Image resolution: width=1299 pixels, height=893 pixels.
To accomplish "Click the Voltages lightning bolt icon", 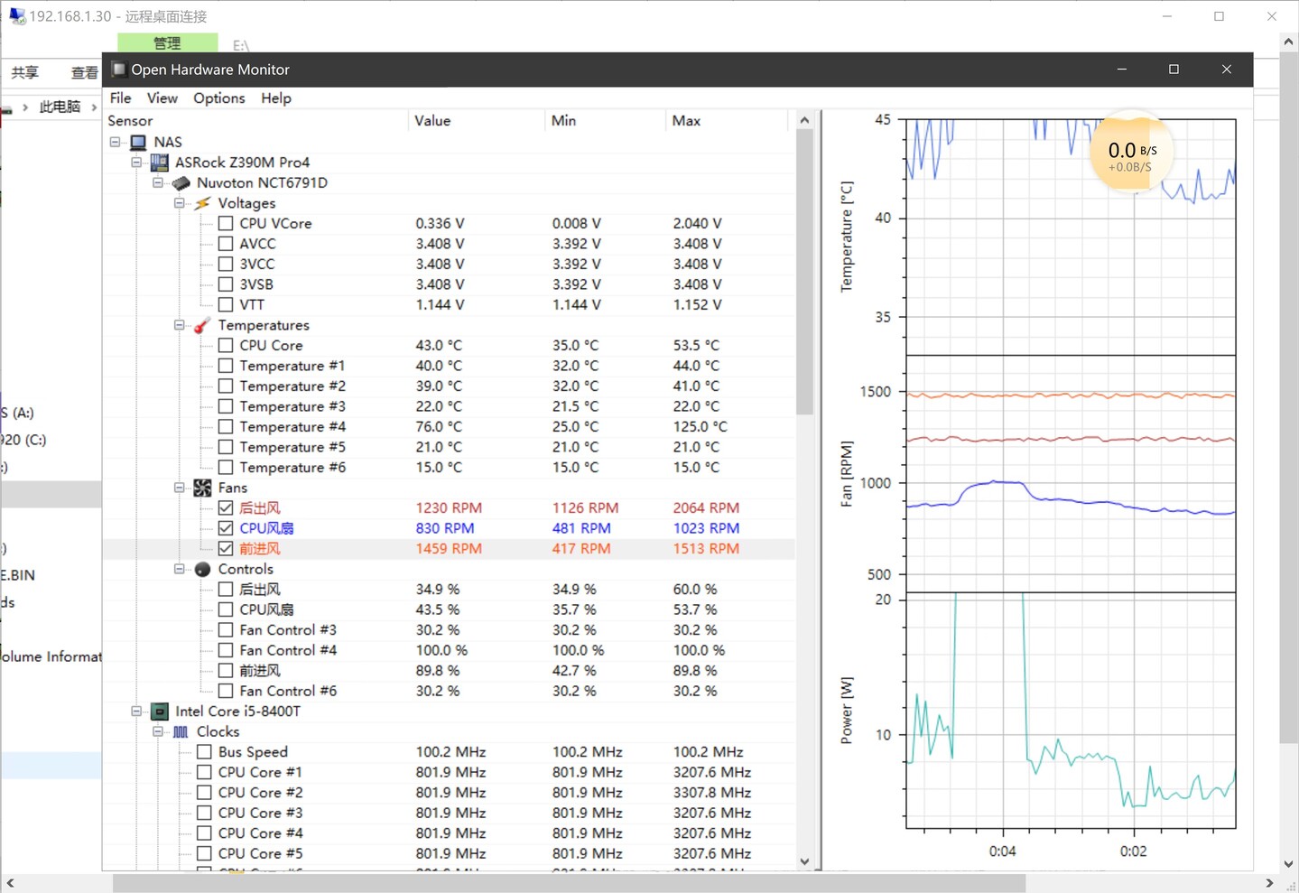I will (x=203, y=203).
